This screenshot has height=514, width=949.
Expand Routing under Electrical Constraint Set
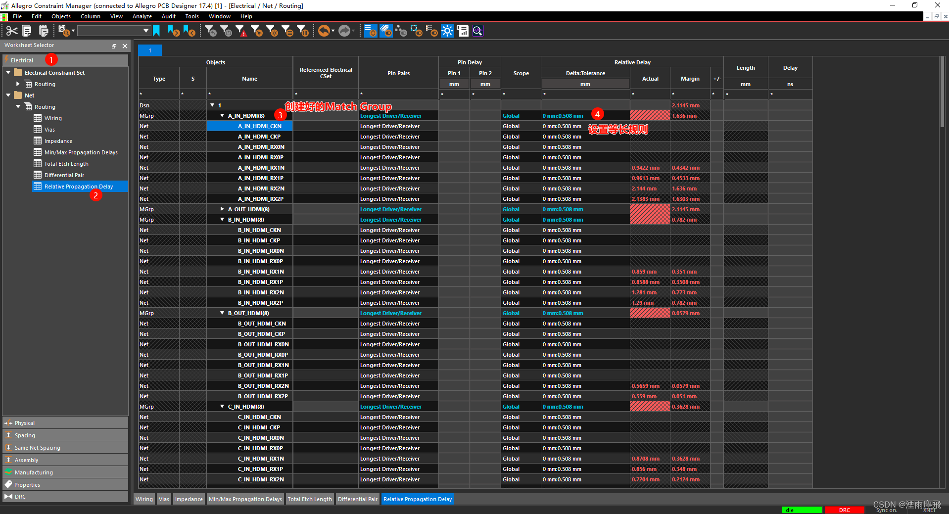coord(18,84)
